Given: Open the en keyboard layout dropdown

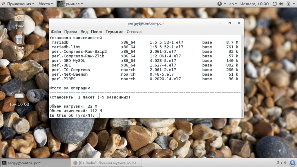Looking at the screenshot, I should pyautogui.click(x=233, y=4).
